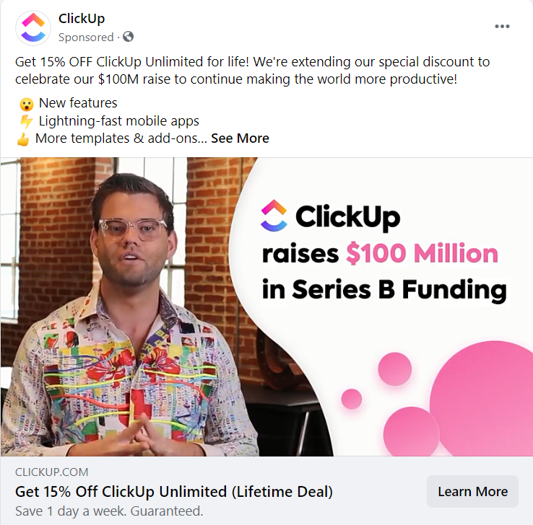This screenshot has height=525, width=533.
Task: Click the ClickUp logo inside the ad image
Action: (x=274, y=216)
